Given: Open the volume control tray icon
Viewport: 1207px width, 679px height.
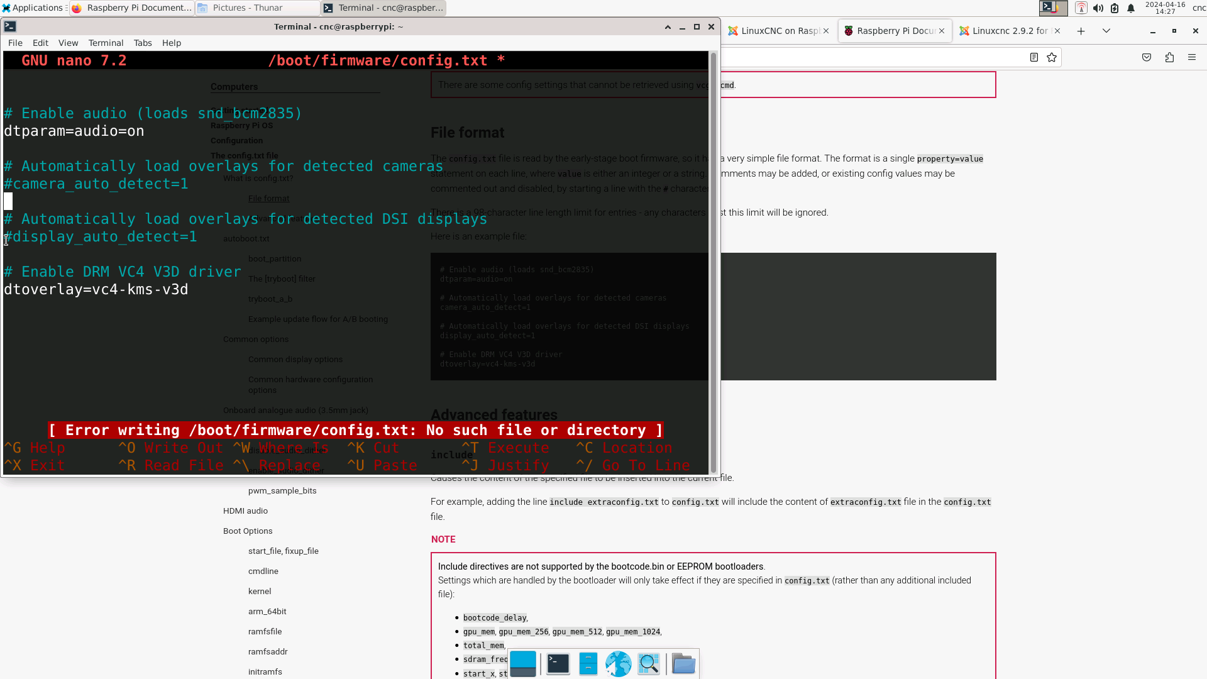Looking at the screenshot, I should pyautogui.click(x=1098, y=8).
